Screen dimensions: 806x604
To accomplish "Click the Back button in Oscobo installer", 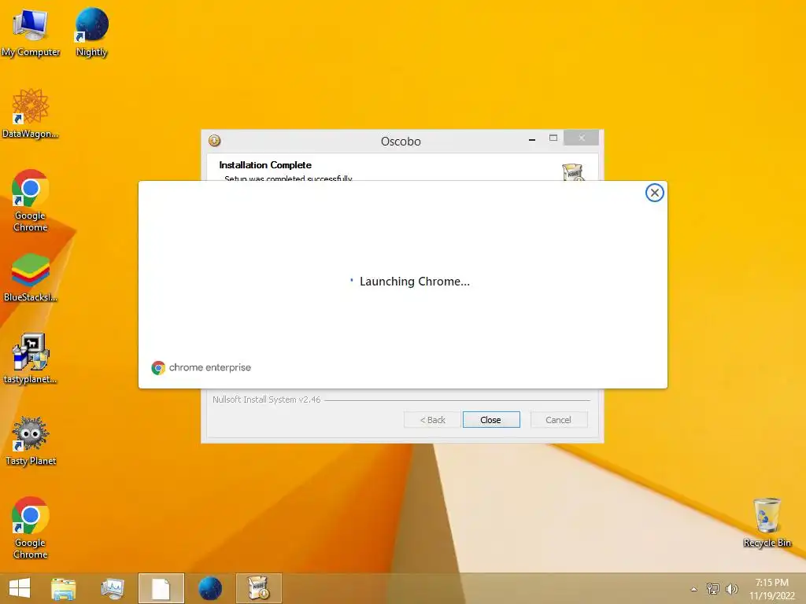I will 432,420.
